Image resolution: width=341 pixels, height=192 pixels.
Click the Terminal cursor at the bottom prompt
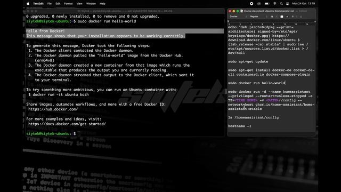point(79,134)
